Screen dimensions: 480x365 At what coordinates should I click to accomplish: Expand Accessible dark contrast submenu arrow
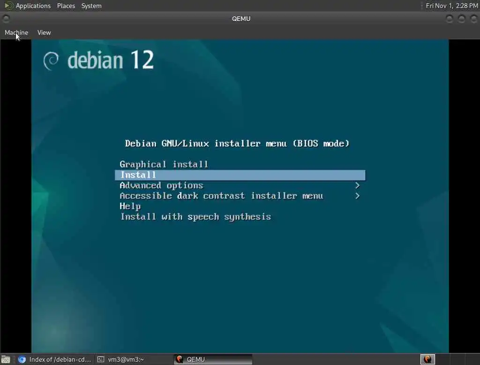coord(357,196)
